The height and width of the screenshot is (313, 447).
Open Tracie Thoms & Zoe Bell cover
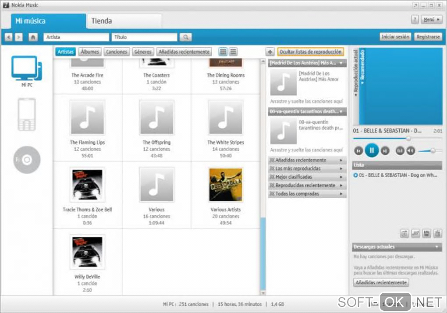tap(88, 185)
